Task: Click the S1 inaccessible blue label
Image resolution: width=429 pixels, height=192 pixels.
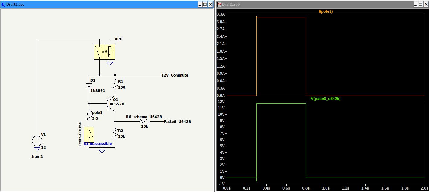Action: tap(98, 144)
